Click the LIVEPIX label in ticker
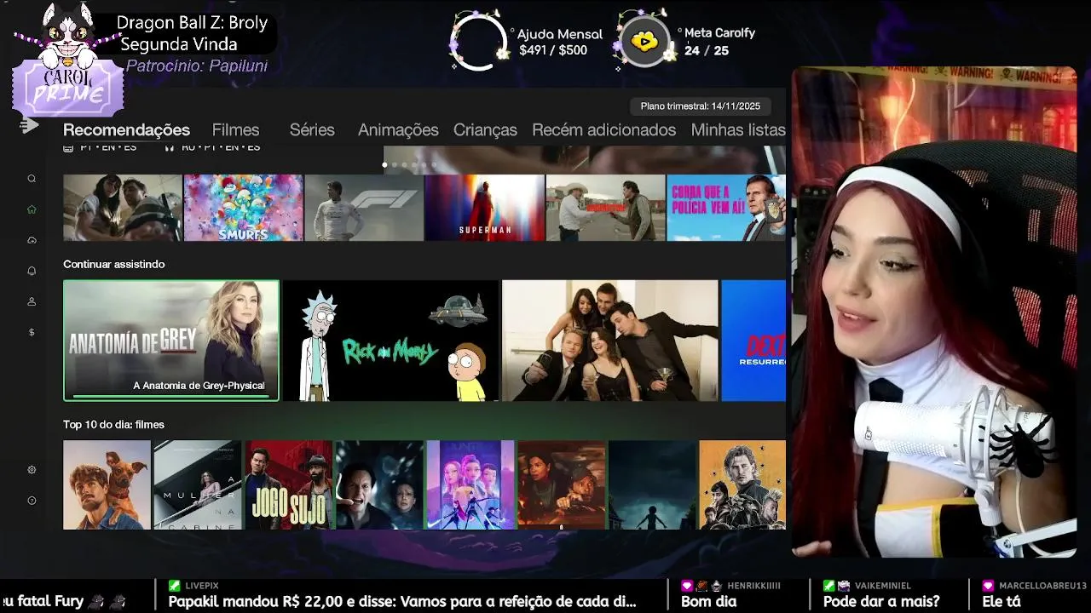The width and height of the screenshot is (1091, 613). click(x=202, y=586)
